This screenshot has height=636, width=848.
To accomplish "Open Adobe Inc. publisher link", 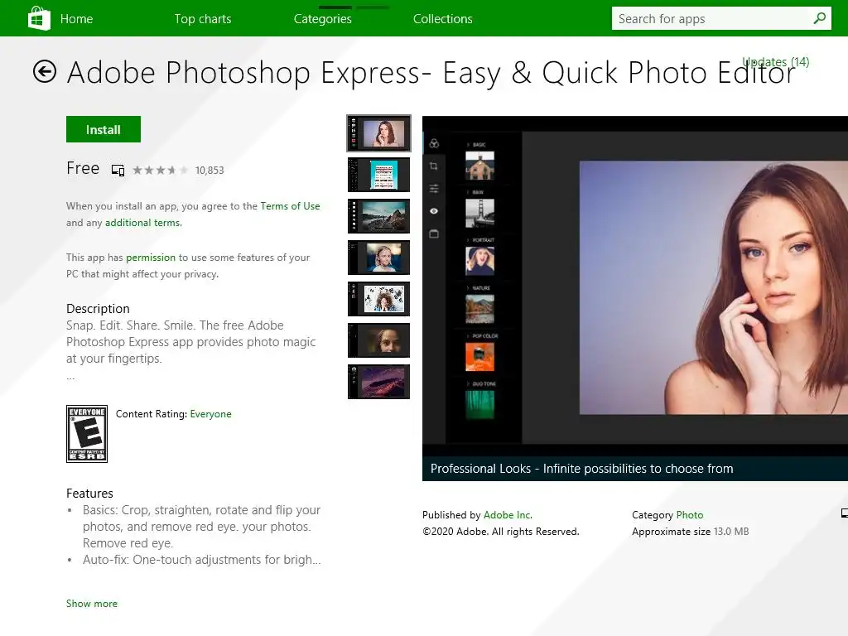I will point(508,515).
